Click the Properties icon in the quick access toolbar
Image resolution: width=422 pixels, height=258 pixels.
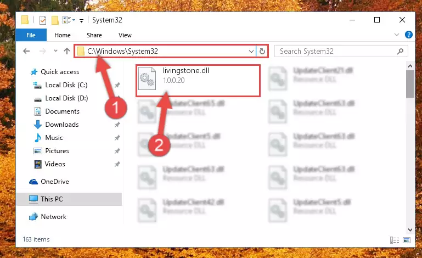pos(42,20)
